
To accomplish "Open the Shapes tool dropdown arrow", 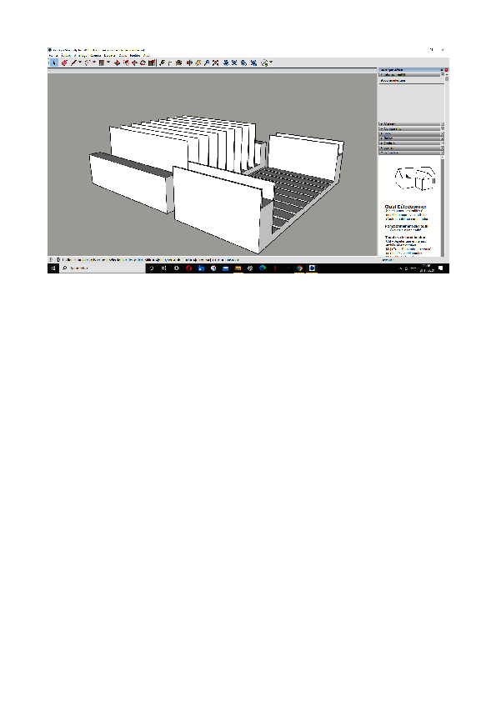I will 108,63.
